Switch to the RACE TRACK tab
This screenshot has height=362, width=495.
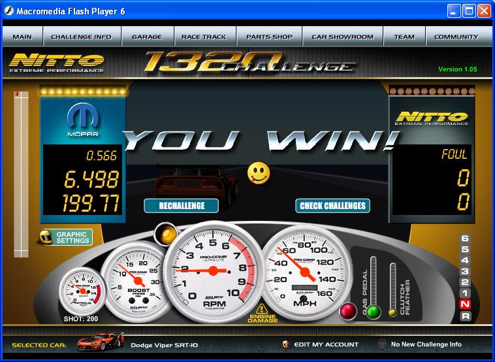[x=204, y=37]
